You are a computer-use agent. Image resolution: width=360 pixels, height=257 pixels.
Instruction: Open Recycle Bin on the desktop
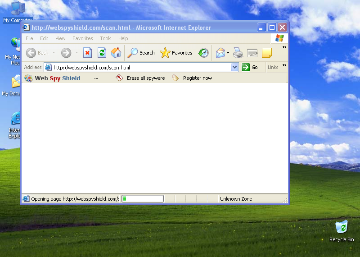coord(342,231)
